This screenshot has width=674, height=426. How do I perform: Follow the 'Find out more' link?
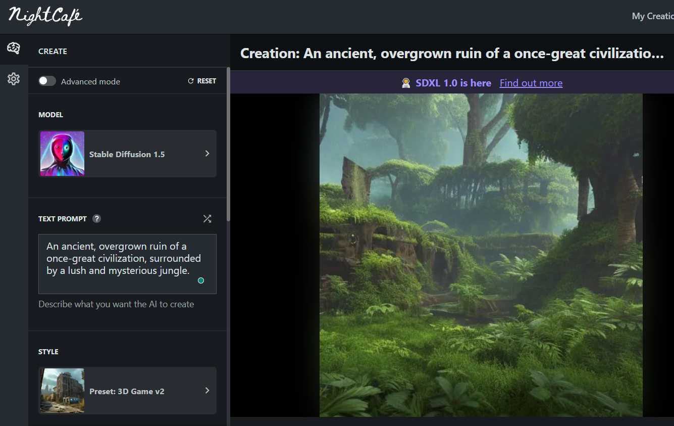(x=531, y=83)
